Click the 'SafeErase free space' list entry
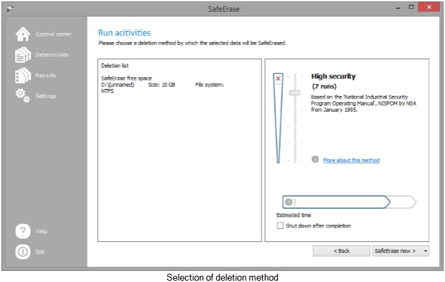The image size is (445, 282). 126,79
